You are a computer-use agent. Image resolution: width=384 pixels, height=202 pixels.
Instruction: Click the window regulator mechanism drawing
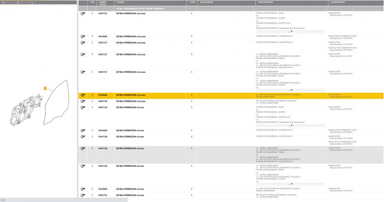pos(26,110)
